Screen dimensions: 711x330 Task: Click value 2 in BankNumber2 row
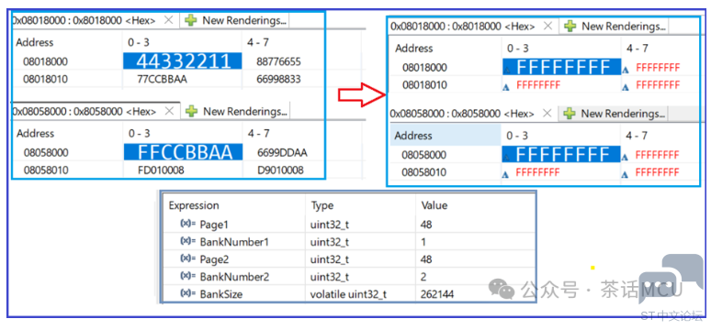pyautogui.click(x=423, y=277)
